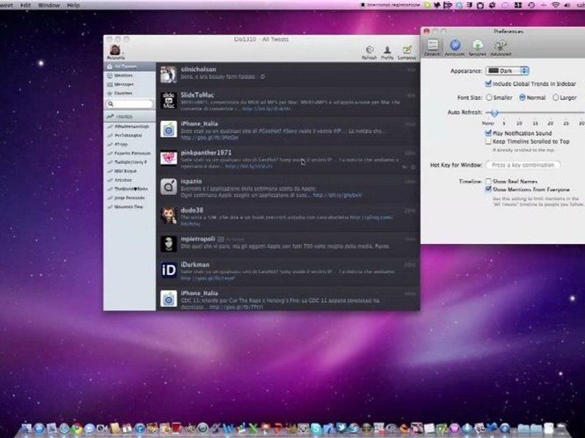Click the iDarkman avatar

[x=169, y=270]
